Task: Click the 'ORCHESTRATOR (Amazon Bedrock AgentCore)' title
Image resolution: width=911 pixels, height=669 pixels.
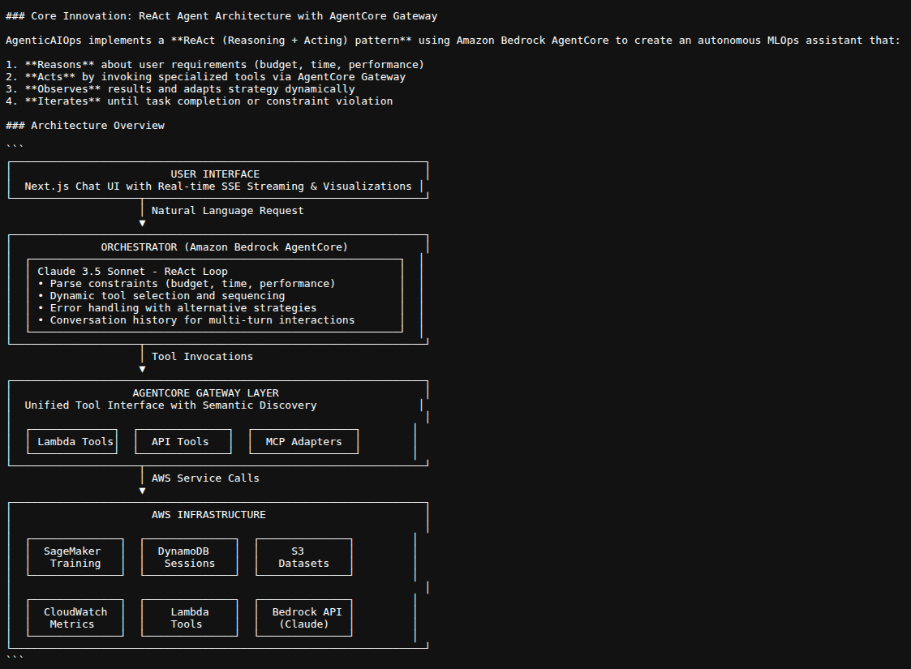Action: [224, 247]
